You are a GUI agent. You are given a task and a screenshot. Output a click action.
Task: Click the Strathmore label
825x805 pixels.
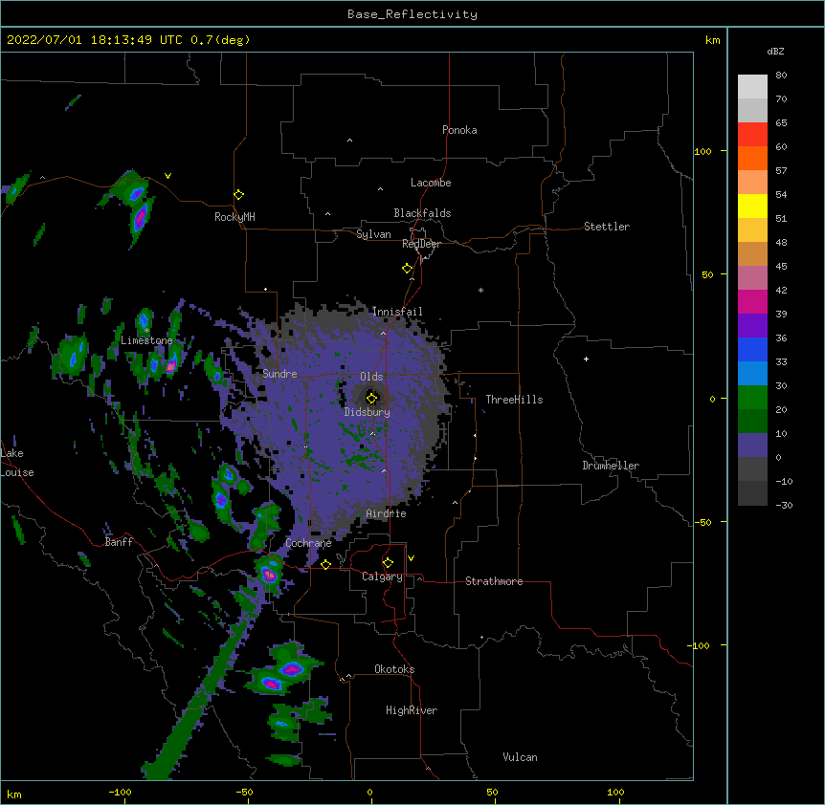tap(494, 581)
